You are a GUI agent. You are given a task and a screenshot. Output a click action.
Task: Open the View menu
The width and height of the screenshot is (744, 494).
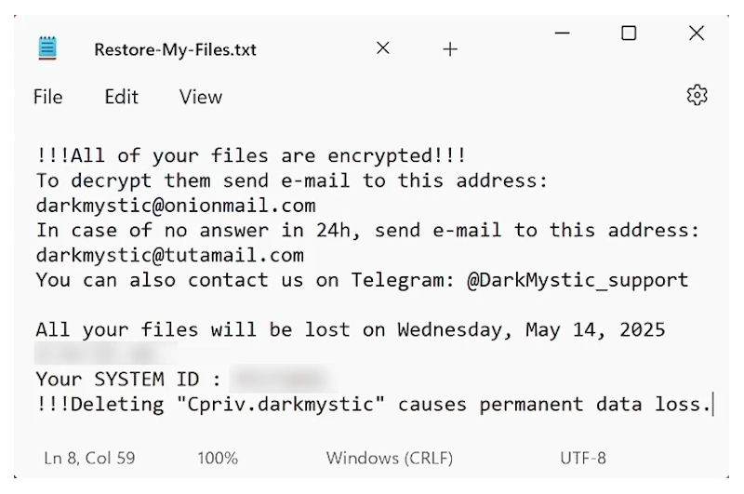201,97
